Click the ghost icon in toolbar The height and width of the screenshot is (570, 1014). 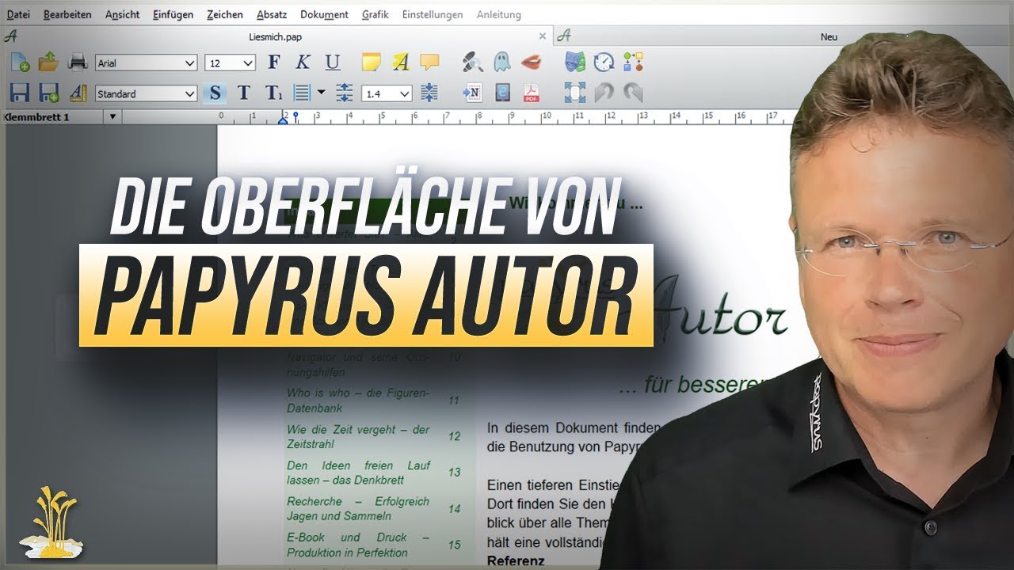502,62
